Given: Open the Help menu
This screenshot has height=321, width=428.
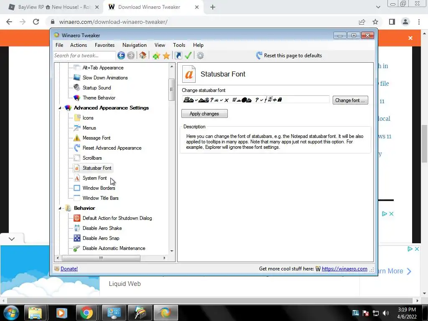Looking at the screenshot, I should tap(198, 45).
